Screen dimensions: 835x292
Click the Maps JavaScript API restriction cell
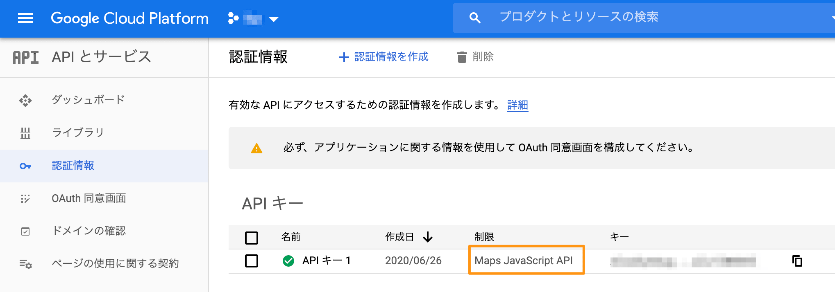tap(524, 261)
